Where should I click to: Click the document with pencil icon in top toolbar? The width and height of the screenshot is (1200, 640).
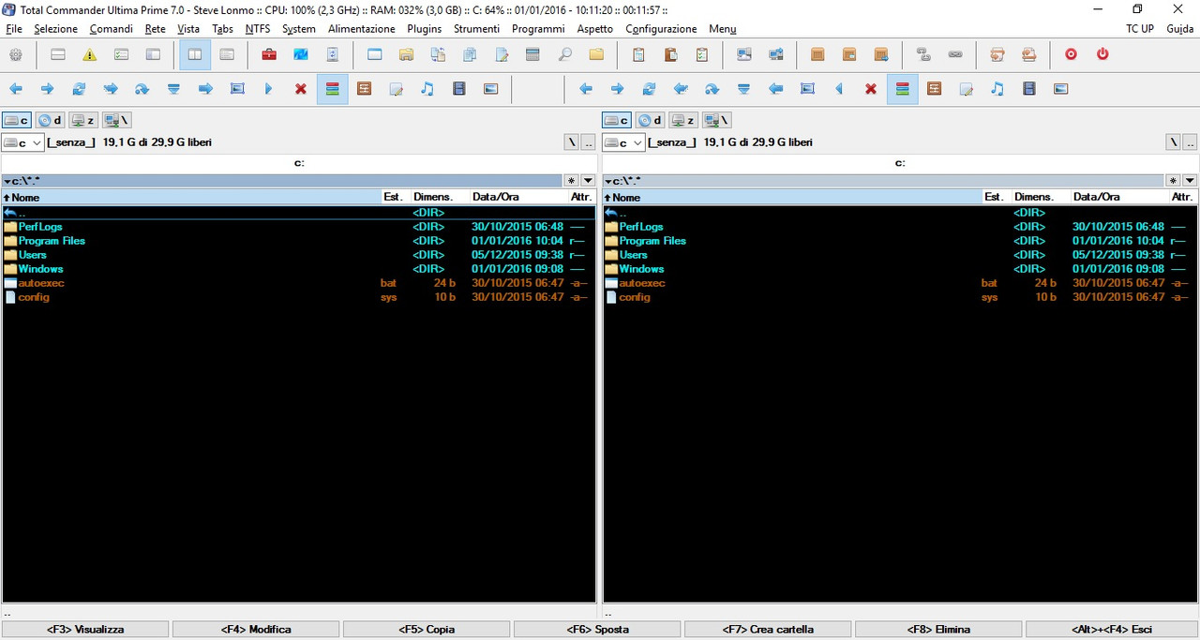[x=502, y=55]
